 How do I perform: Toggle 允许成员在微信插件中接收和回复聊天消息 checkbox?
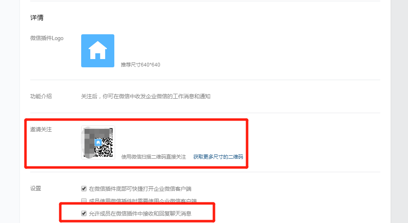[x=84, y=214]
